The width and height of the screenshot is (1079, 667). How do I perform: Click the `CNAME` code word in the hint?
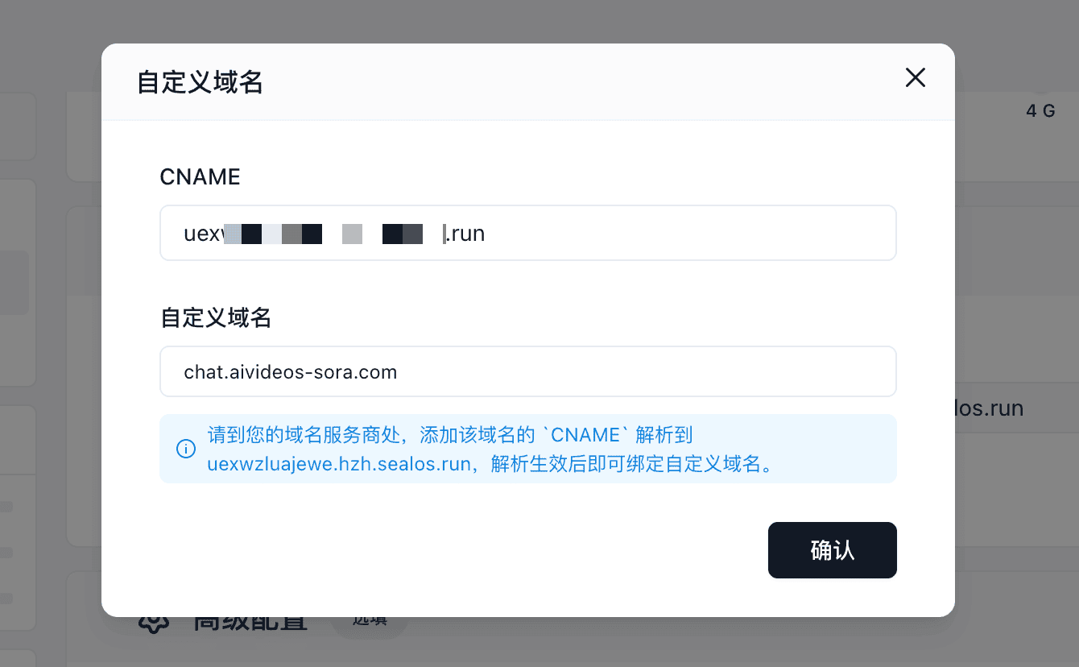[585, 435]
